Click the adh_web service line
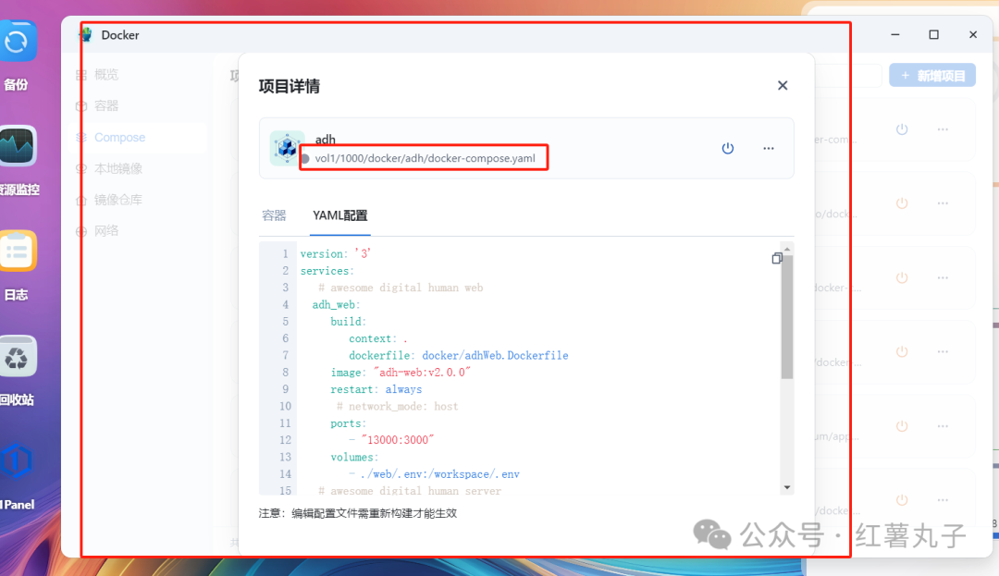 pyautogui.click(x=337, y=305)
